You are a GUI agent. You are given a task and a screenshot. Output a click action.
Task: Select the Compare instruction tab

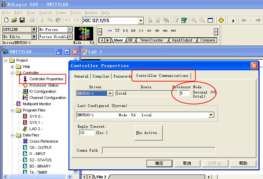(x=207, y=41)
